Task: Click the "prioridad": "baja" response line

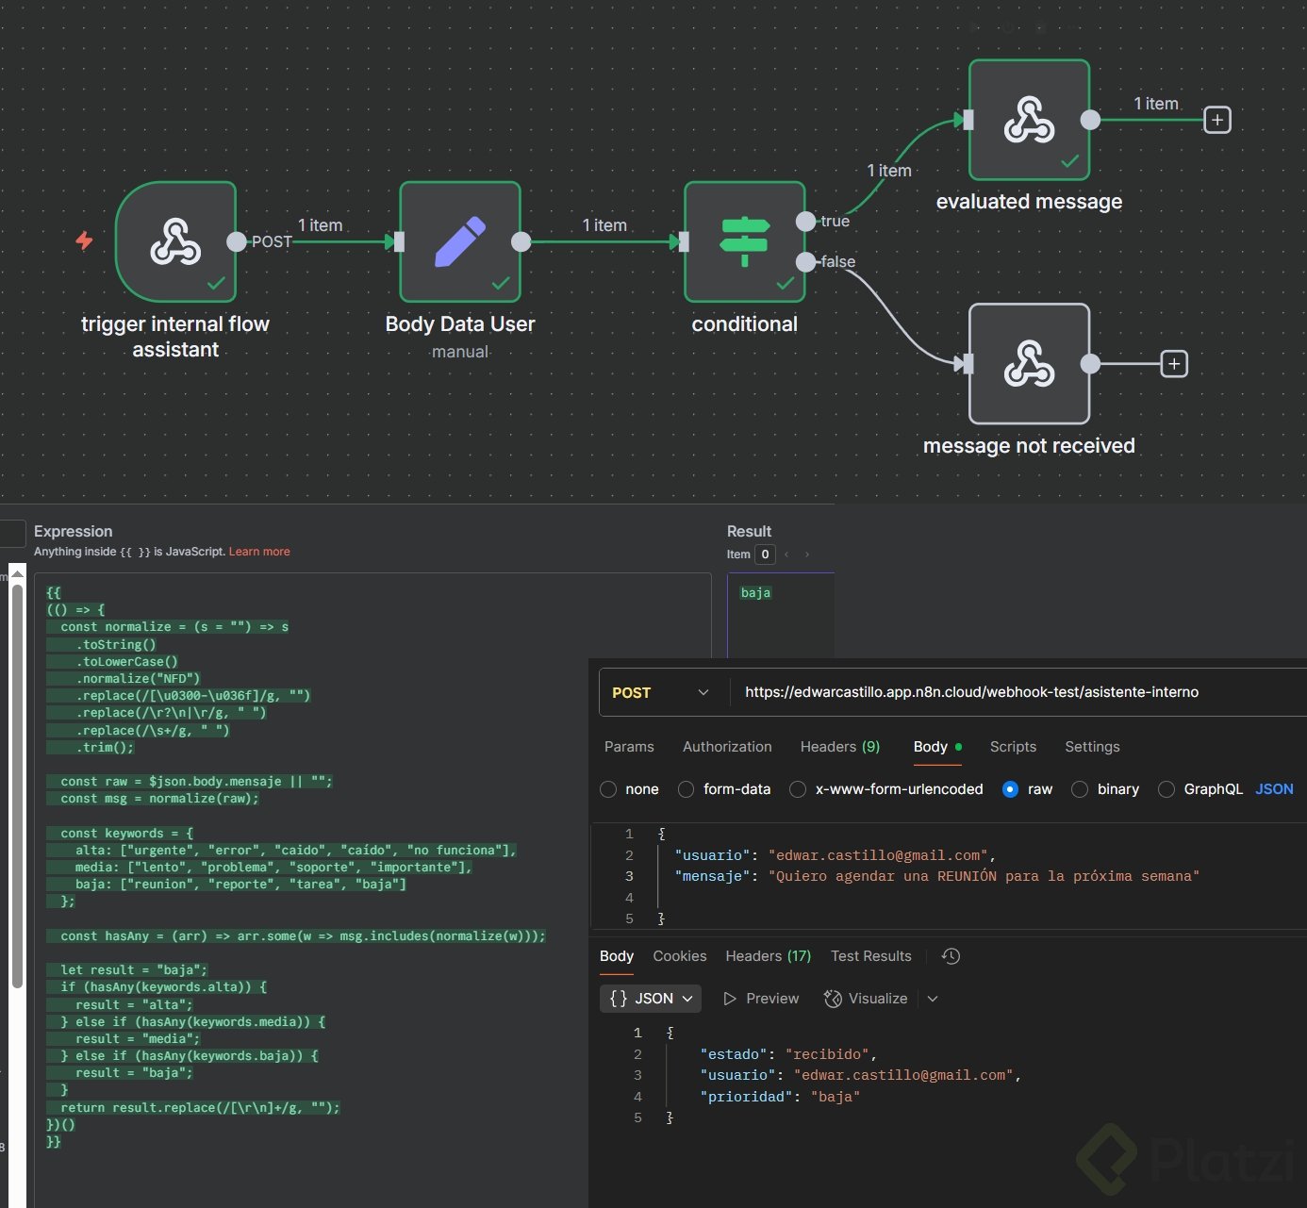Action: [780, 1097]
